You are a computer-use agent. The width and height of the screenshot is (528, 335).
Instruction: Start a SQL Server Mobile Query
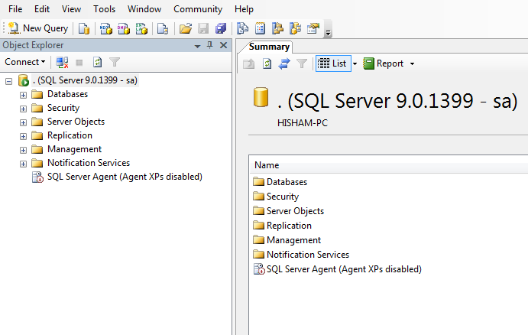(x=163, y=28)
